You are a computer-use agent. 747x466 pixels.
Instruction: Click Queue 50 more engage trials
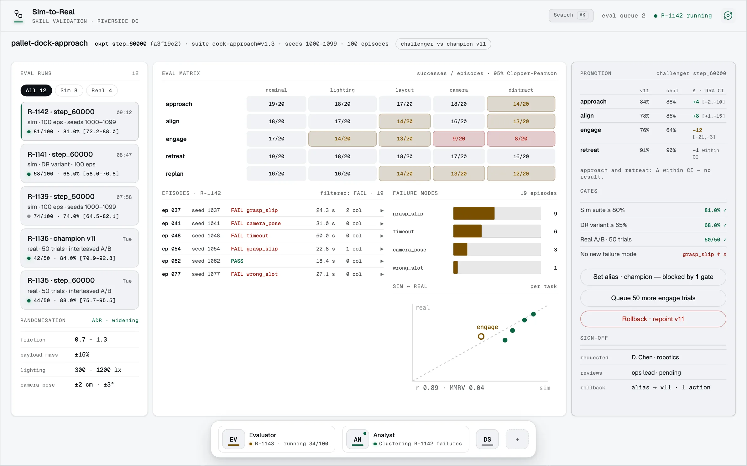coord(653,298)
